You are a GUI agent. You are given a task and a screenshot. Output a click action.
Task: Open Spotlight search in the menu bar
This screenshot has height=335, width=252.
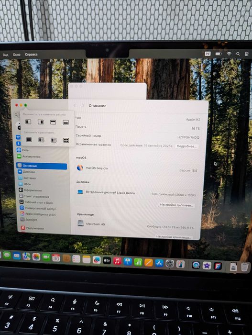(x=238, y=54)
